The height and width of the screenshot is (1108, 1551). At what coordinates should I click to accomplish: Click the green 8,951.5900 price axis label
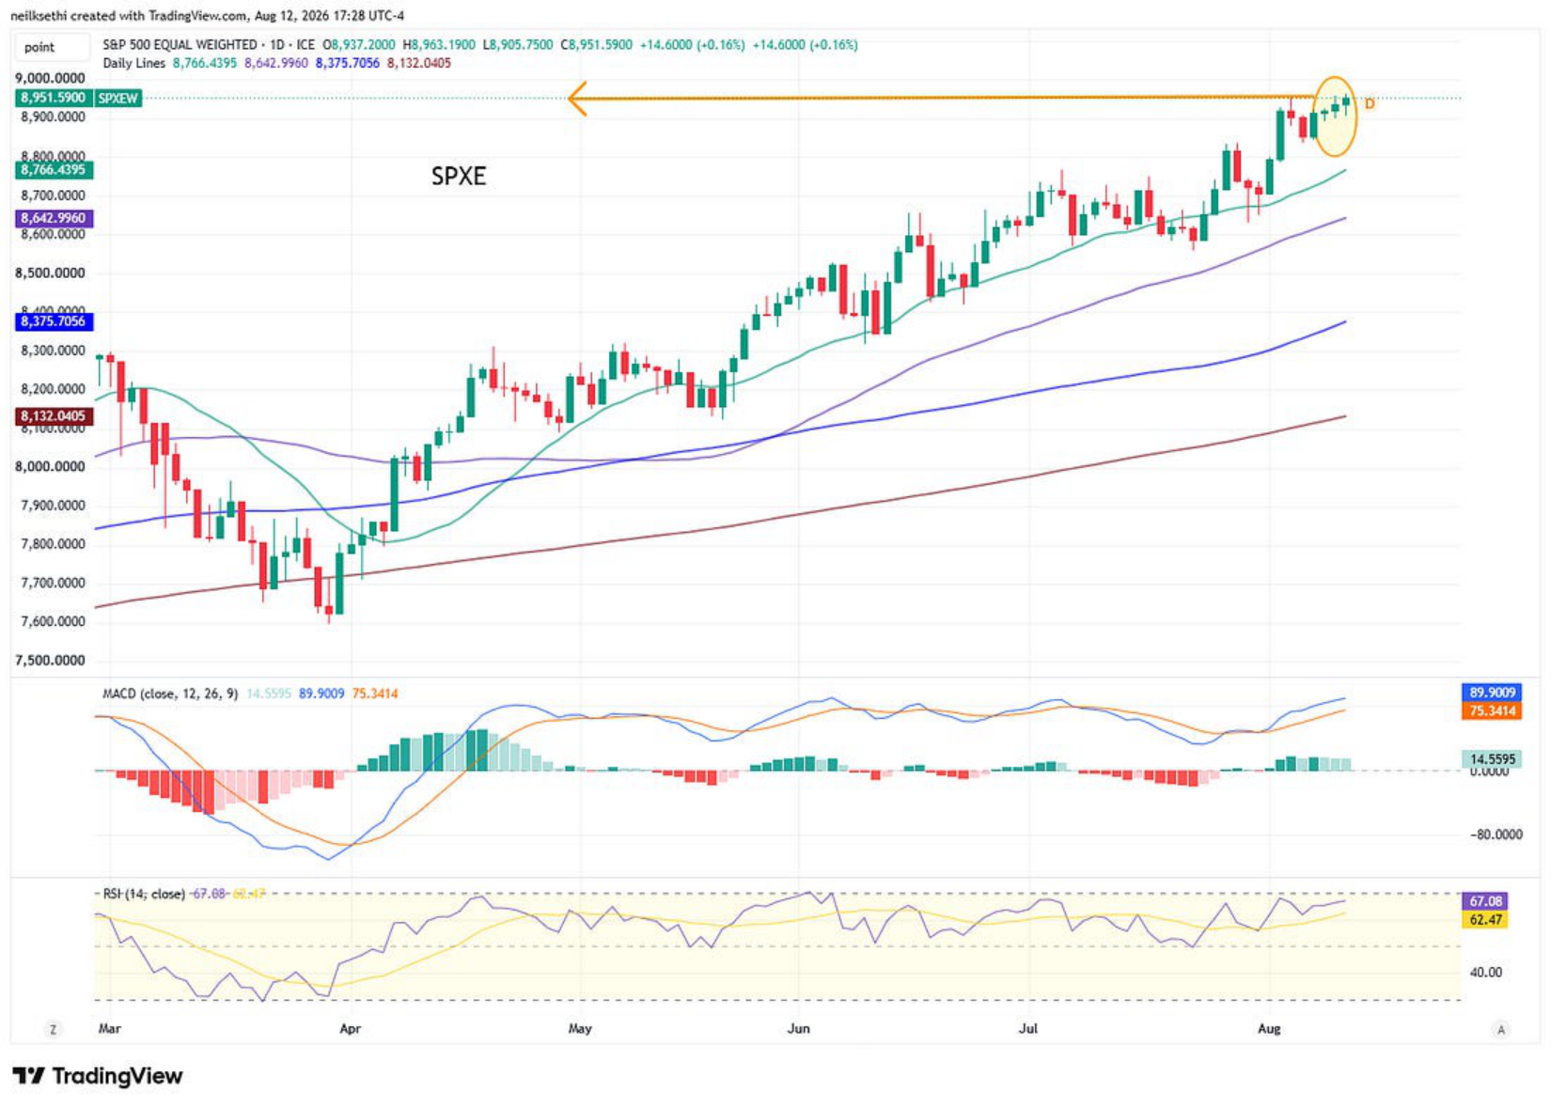coord(54,98)
